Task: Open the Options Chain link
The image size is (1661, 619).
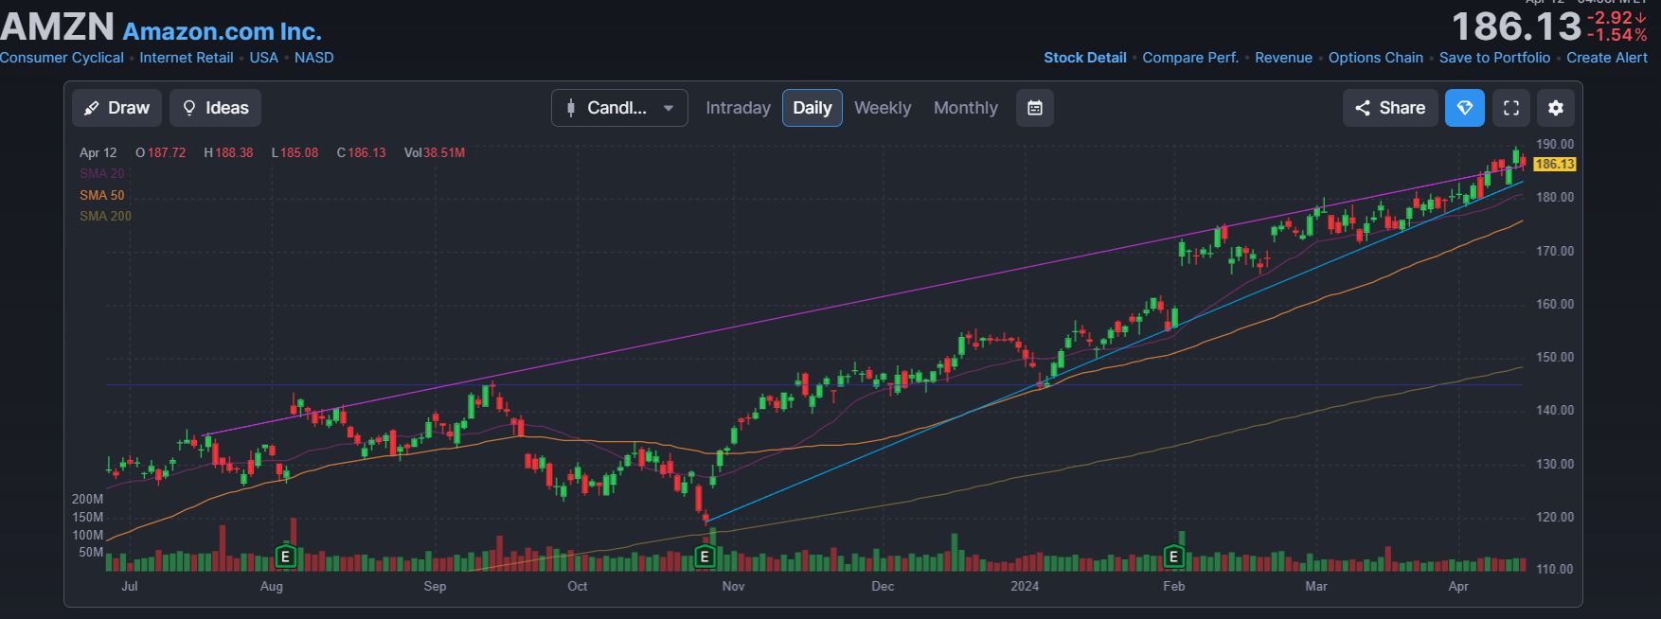Action: point(1375,58)
